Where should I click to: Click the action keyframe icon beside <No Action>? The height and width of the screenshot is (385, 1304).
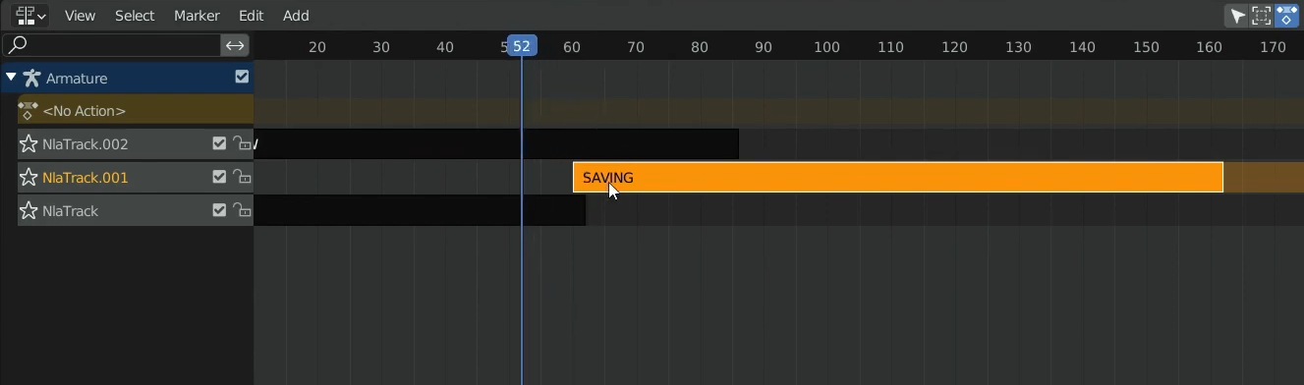click(x=28, y=111)
